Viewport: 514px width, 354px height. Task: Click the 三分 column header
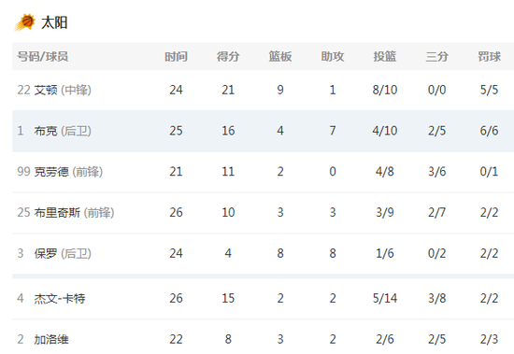click(x=437, y=56)
